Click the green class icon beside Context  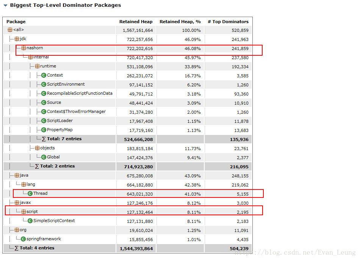[x=44, y=75]
